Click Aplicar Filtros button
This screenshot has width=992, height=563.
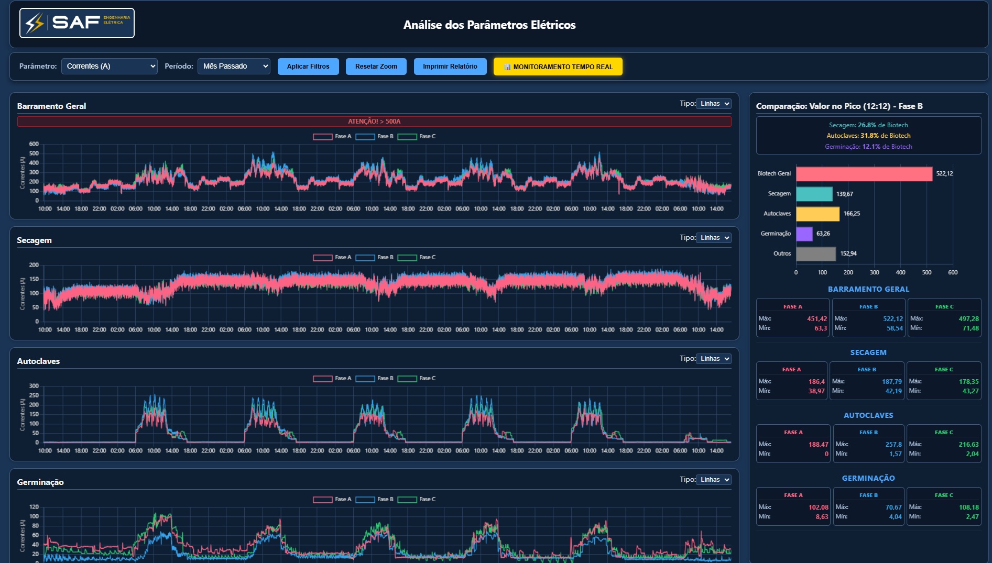click(x=308, y=67)
